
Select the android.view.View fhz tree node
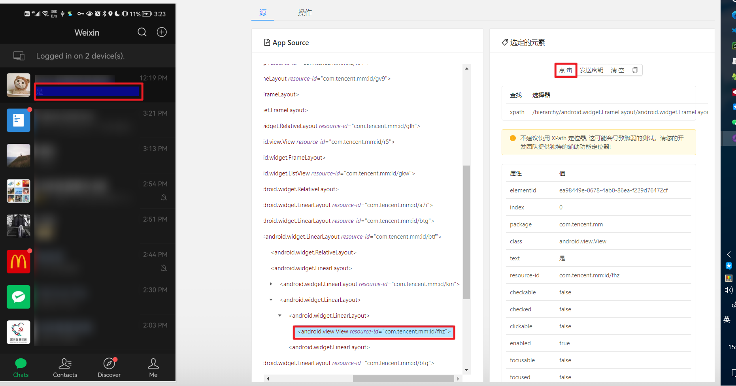(374, 331)
